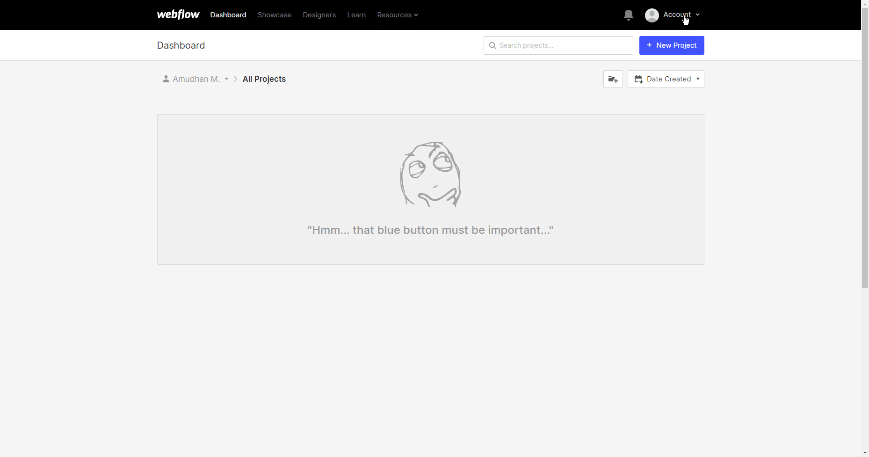This screenshot has width=869, height=457.
Task: Go to the Learn section
Action: tap(356, 15)
